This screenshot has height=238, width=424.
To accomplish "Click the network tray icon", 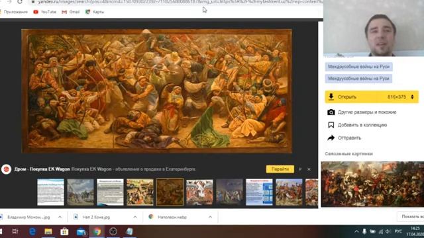I will coord(381,231).
